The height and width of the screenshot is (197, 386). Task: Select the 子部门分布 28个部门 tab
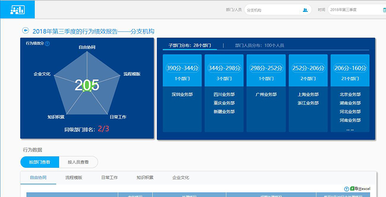(190, 45)
